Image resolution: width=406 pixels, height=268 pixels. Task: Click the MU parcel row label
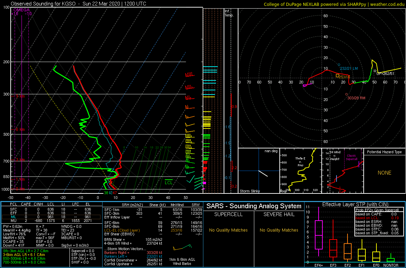(13, 220)
